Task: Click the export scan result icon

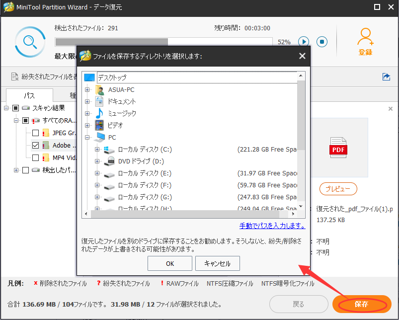Action: pos(386,77)
